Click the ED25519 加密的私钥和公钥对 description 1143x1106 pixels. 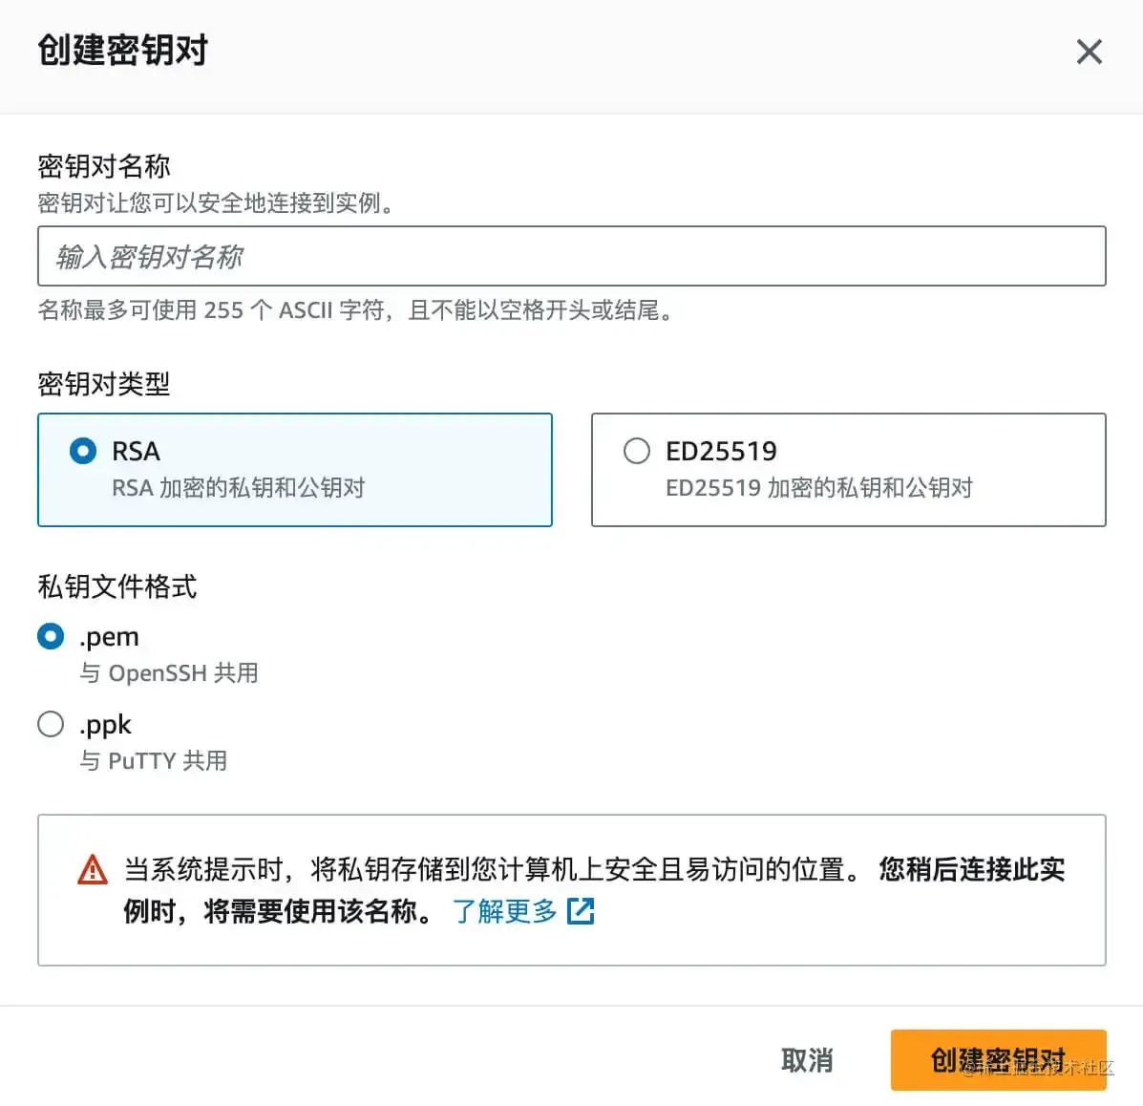coord(819,488)
